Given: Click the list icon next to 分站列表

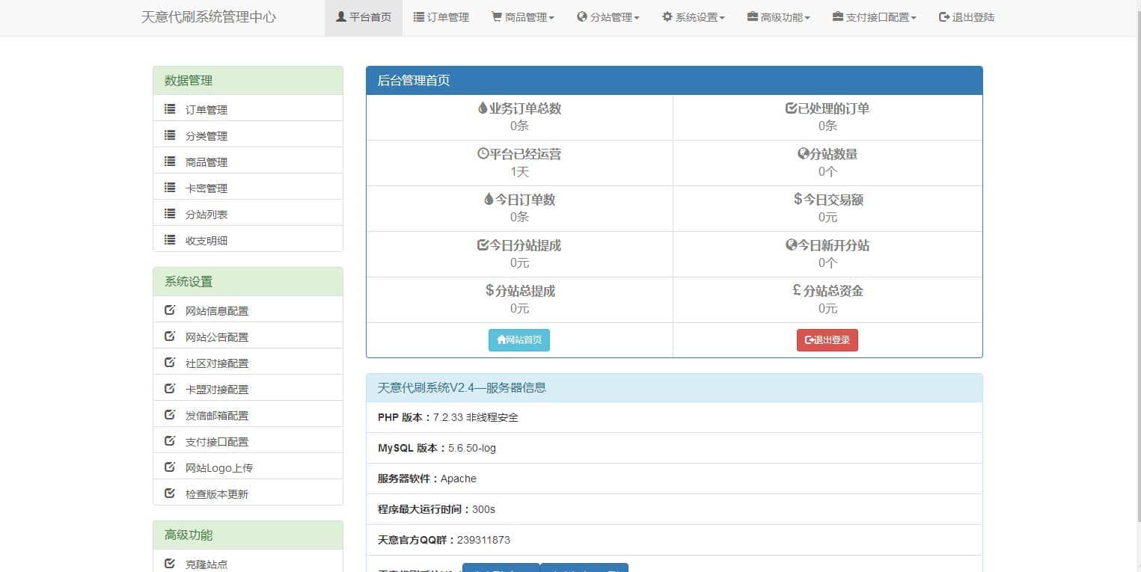Looking at the screenshot, I should click(x=170, y=214).
